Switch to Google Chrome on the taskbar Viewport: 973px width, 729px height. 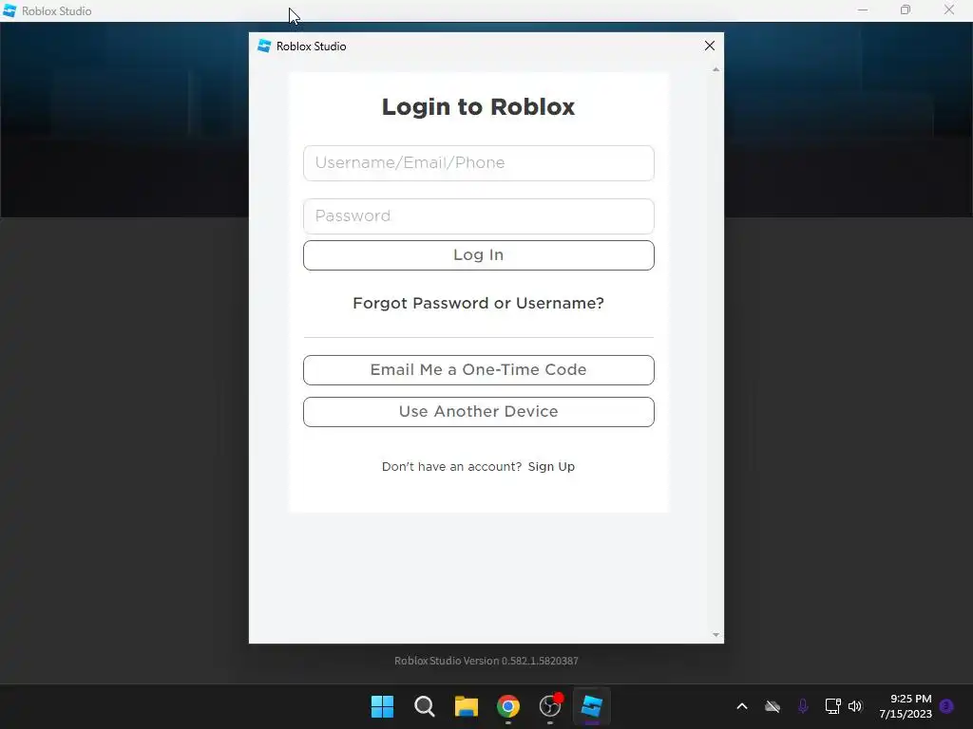click(x=508, y=706)
